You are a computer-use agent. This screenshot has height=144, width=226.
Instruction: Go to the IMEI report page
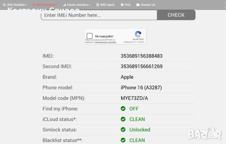coord(105,5)
